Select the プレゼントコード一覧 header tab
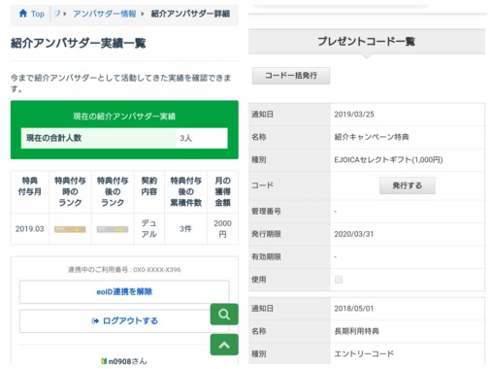Viewport: 492px width, 369px height. [x=367, y=42]
